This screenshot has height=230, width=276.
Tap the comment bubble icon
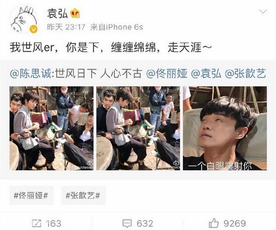[127, 223]
